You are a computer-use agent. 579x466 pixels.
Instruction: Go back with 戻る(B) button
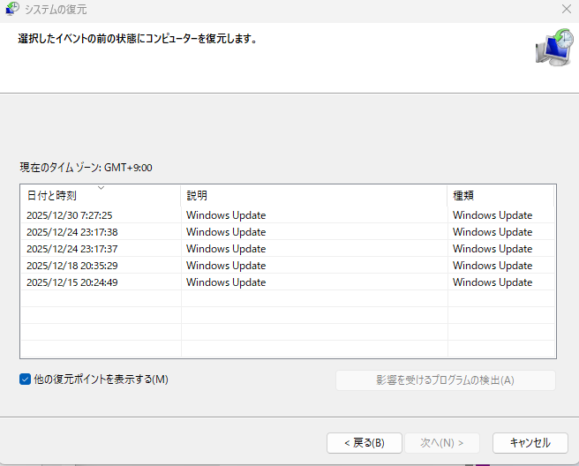[365, 443]
